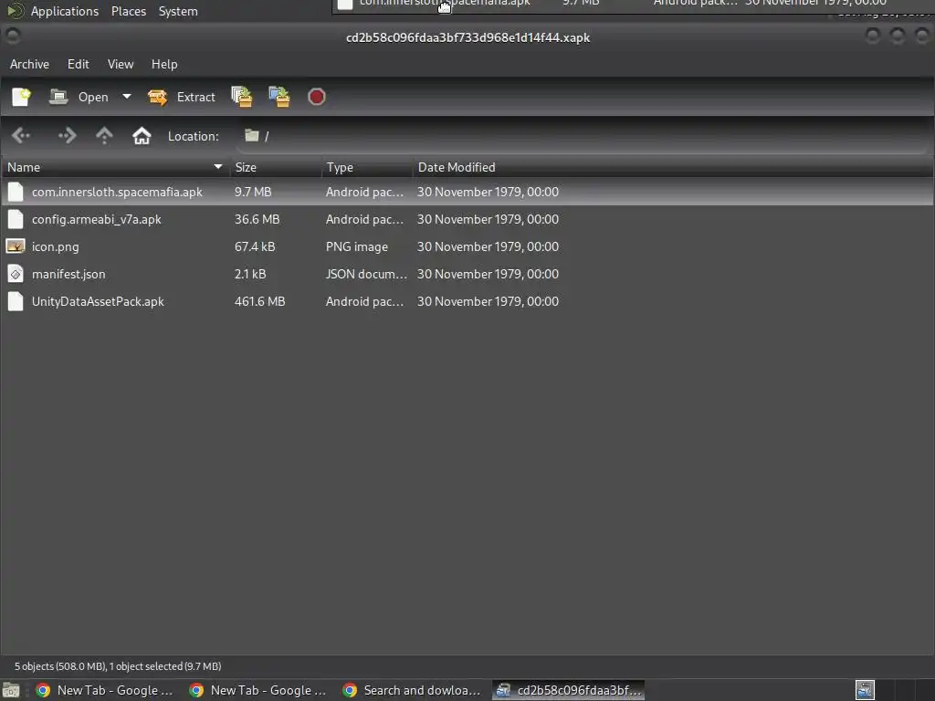Open the Edit menu
935x701 pixels.
79,64
